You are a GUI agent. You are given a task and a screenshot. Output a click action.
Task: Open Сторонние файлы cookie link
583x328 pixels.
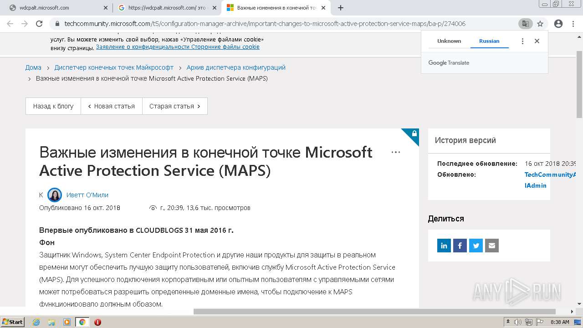pos(225,47)
